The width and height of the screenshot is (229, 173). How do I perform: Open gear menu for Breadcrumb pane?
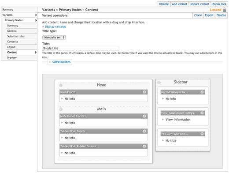click(x=144, y=92)
